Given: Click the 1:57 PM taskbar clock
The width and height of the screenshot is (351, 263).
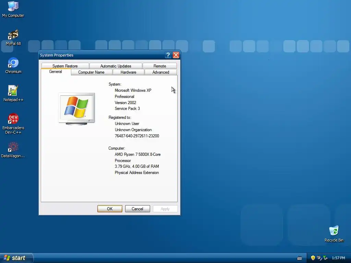Looking at the screenshot, I should 338,258.
